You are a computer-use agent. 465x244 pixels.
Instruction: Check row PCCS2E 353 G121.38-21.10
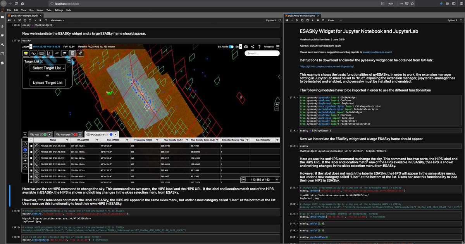pyautogui.click(x=31, y=177)
